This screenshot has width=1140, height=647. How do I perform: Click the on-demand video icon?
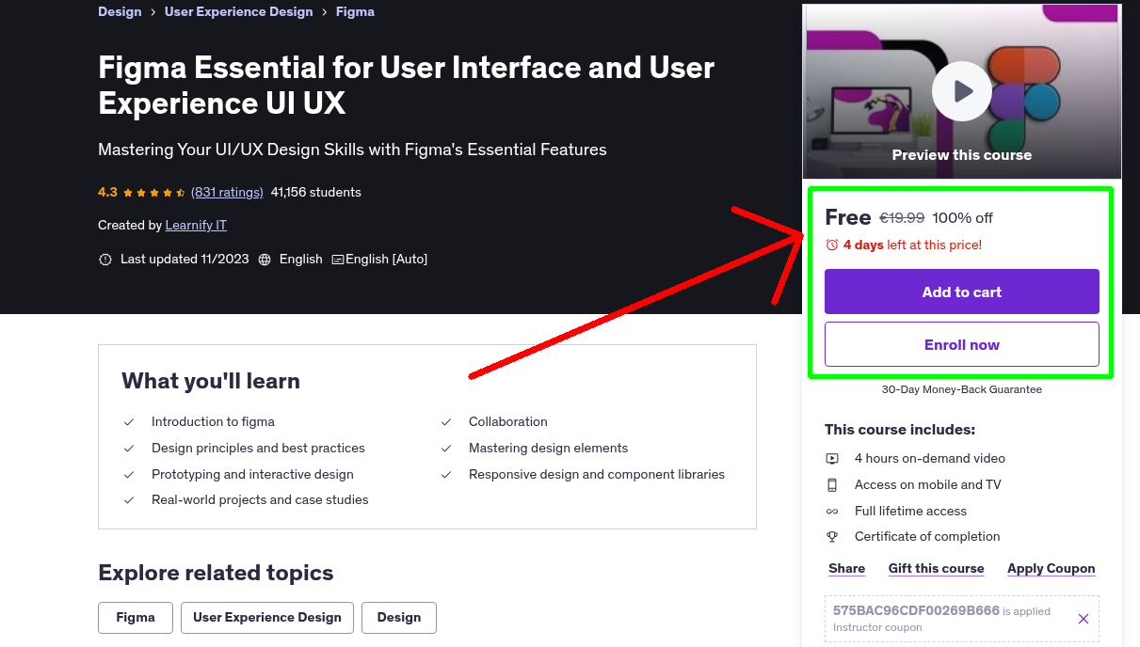(832, 459)
